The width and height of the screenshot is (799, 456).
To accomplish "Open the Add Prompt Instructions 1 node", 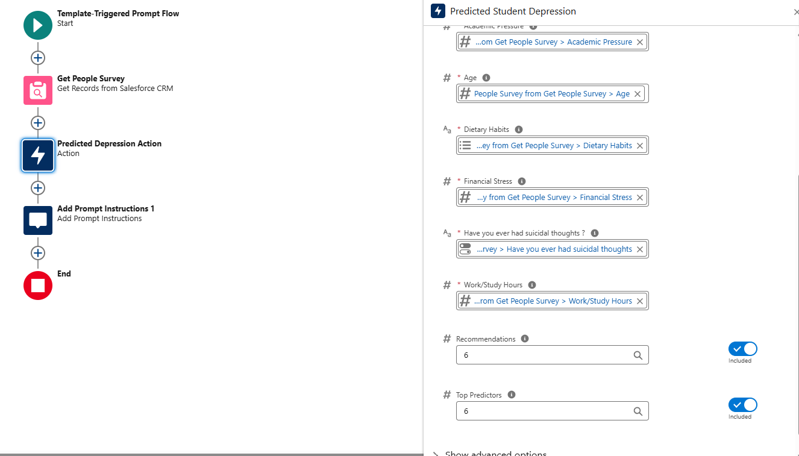I will [38, 220].
